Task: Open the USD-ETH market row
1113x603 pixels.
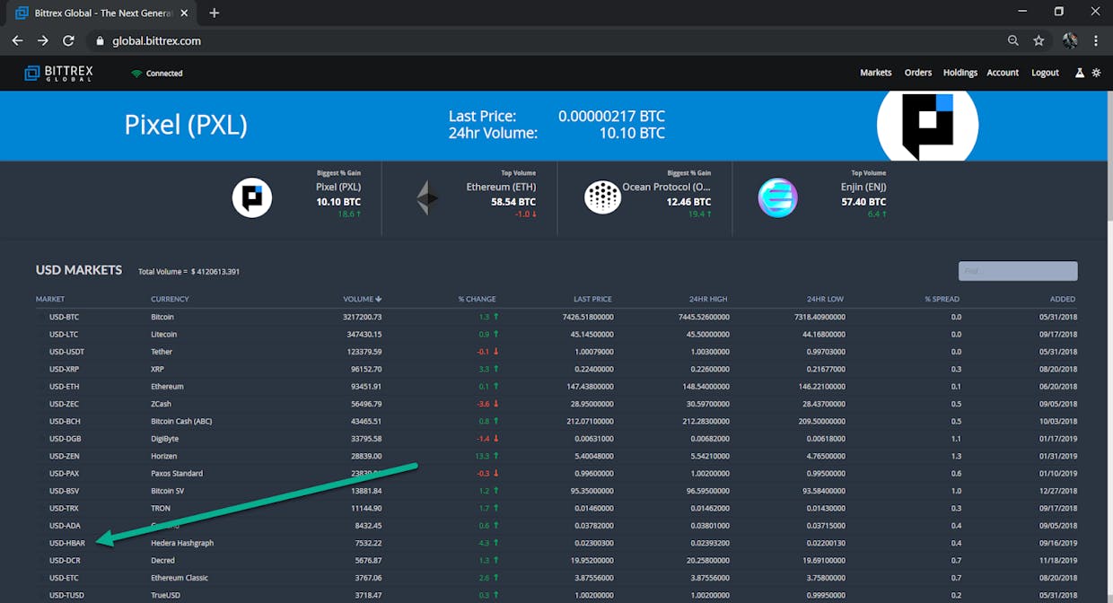Action: click(556, 387)
